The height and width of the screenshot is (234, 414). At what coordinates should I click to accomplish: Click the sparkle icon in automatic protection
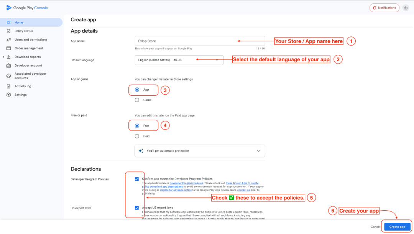click(141, 151)
